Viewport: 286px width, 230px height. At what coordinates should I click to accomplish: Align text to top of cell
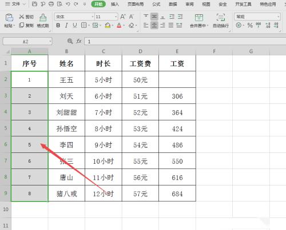[146, 17]
